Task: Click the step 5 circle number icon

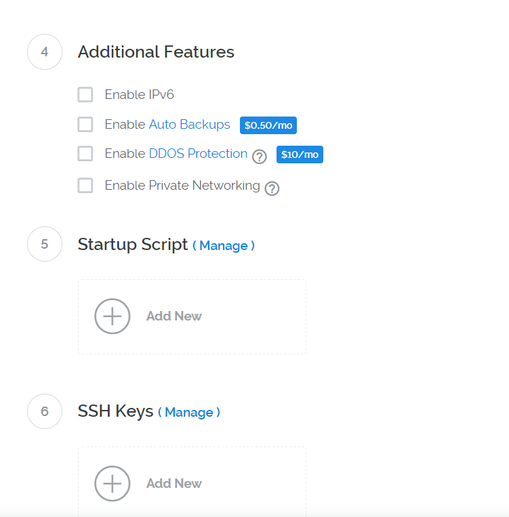Action: pyautogui.click(x=45, y=244)
